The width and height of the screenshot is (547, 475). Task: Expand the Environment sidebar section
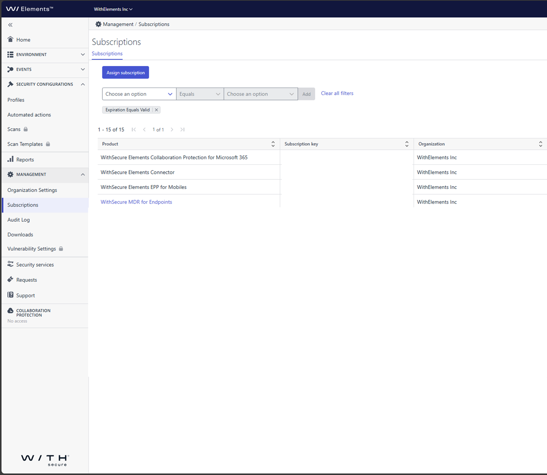click(x=82, y=55)
